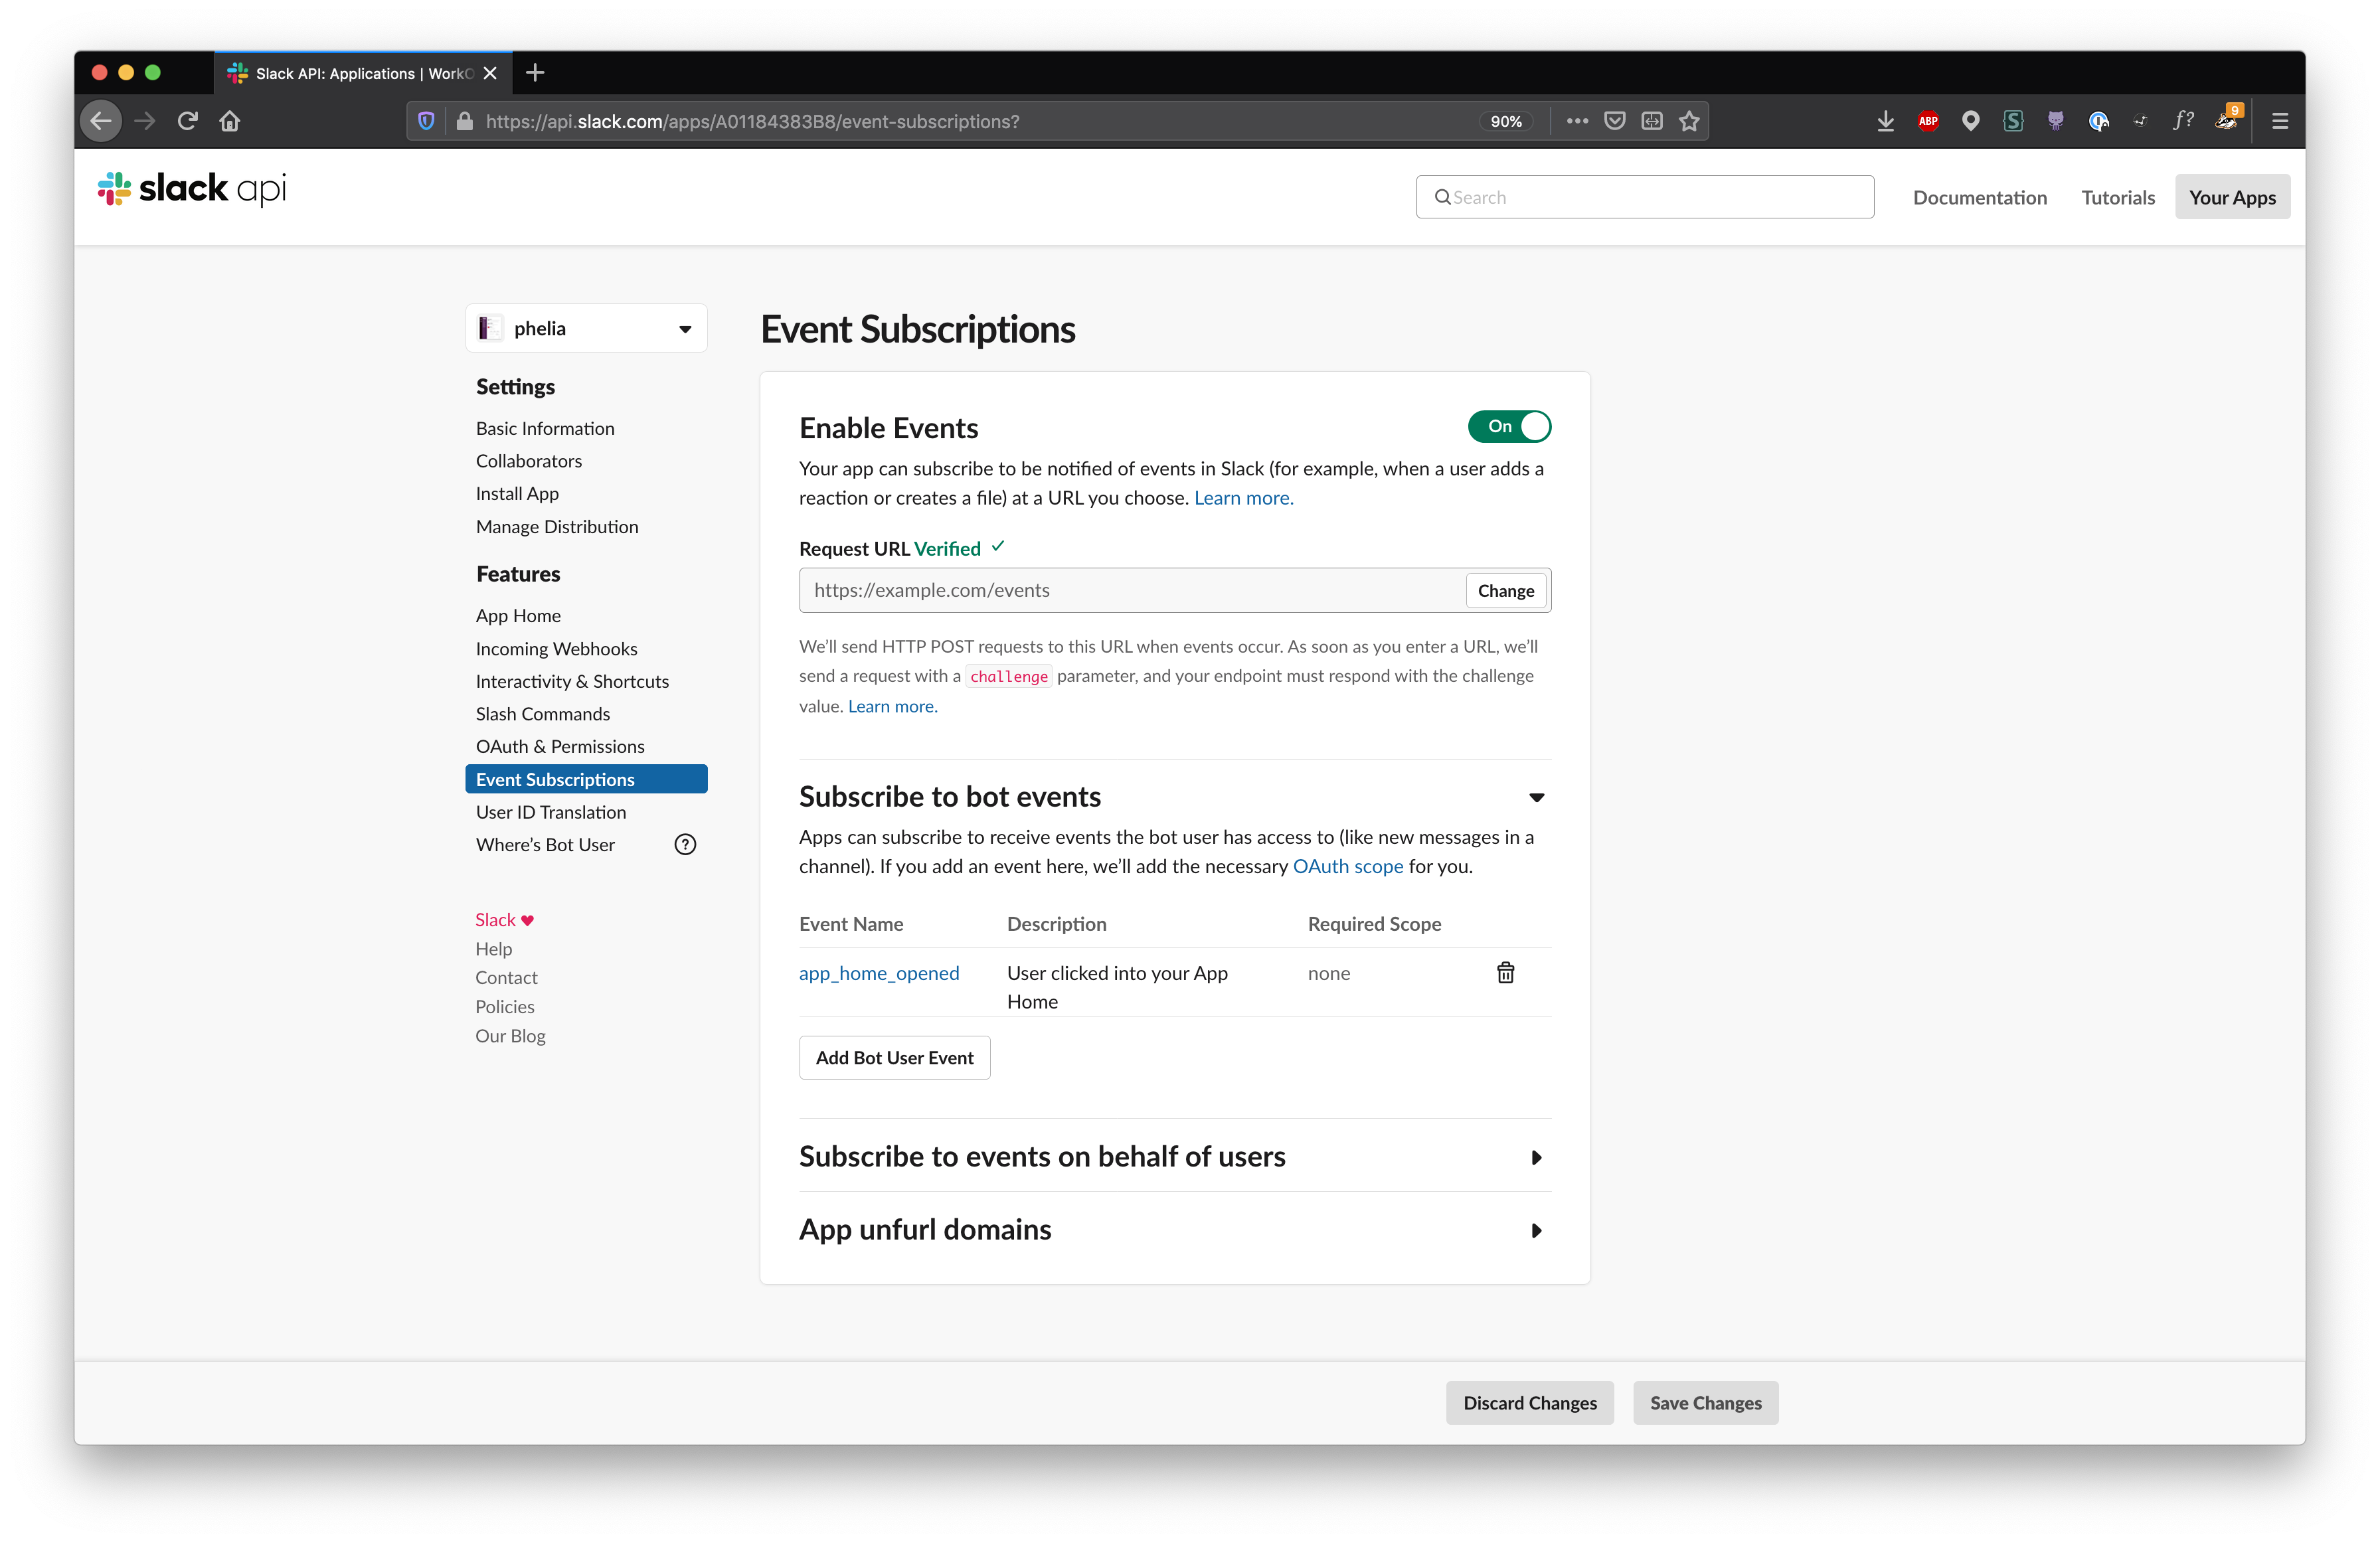Viewport: 2380px width, 1543px height.
Task: Bookmark this page with the star icon
Action: 1689,121
